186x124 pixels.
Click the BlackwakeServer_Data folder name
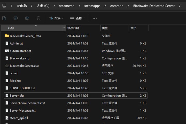(x=25, y=36)
